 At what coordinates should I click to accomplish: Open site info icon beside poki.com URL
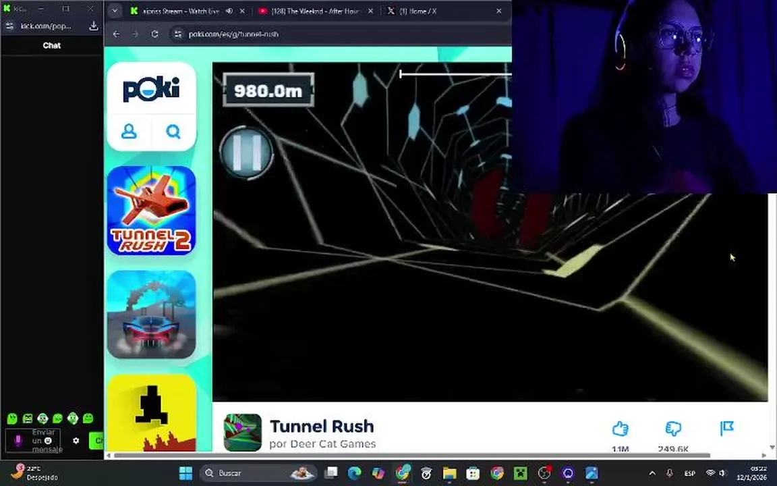click(177, 34)
